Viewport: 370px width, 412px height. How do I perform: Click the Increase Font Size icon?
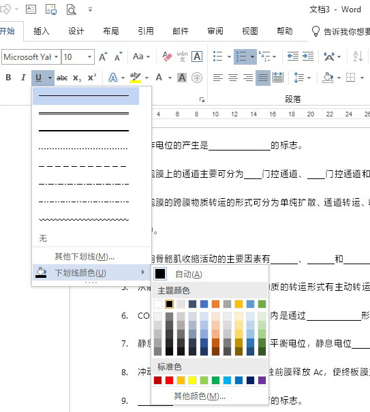point(103,57)
